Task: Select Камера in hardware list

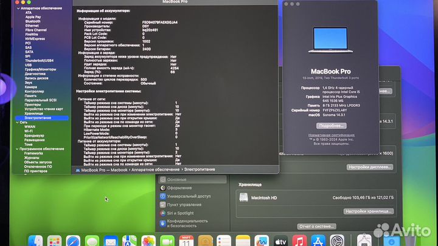Action: point(31,87)
